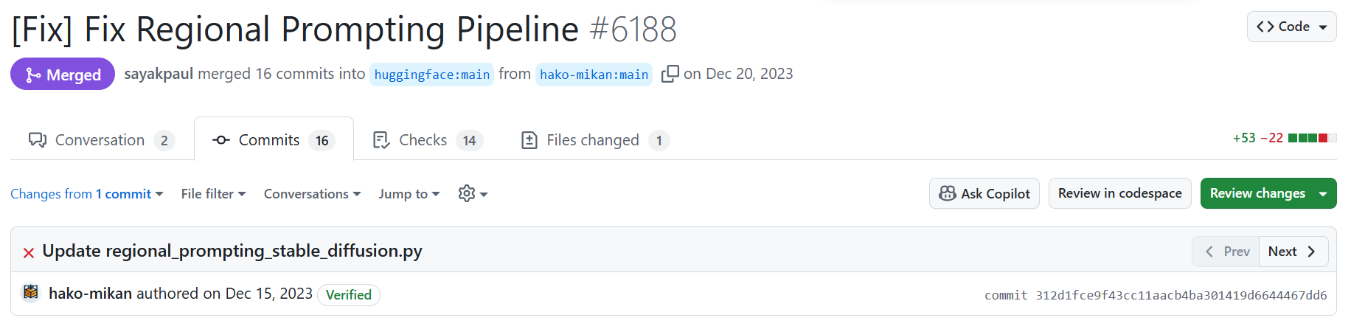
Task: Click the red failed status X icon
Action: pos(29,253)
